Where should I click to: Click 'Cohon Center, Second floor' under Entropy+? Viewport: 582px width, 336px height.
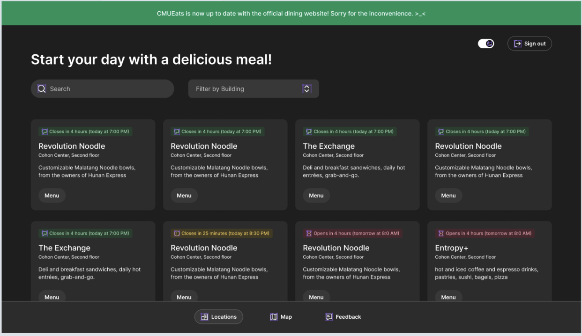point(465,257)
